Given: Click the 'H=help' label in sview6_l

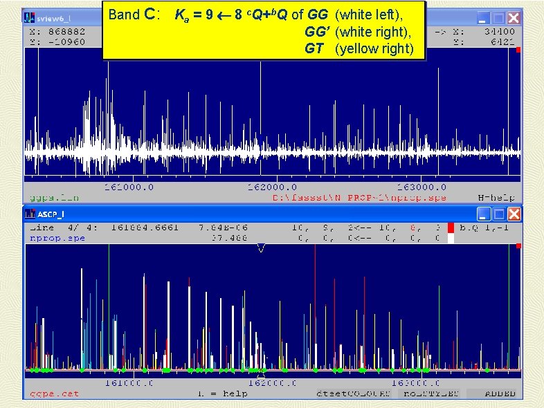Looking at the screenshot, I should point(496,198).
